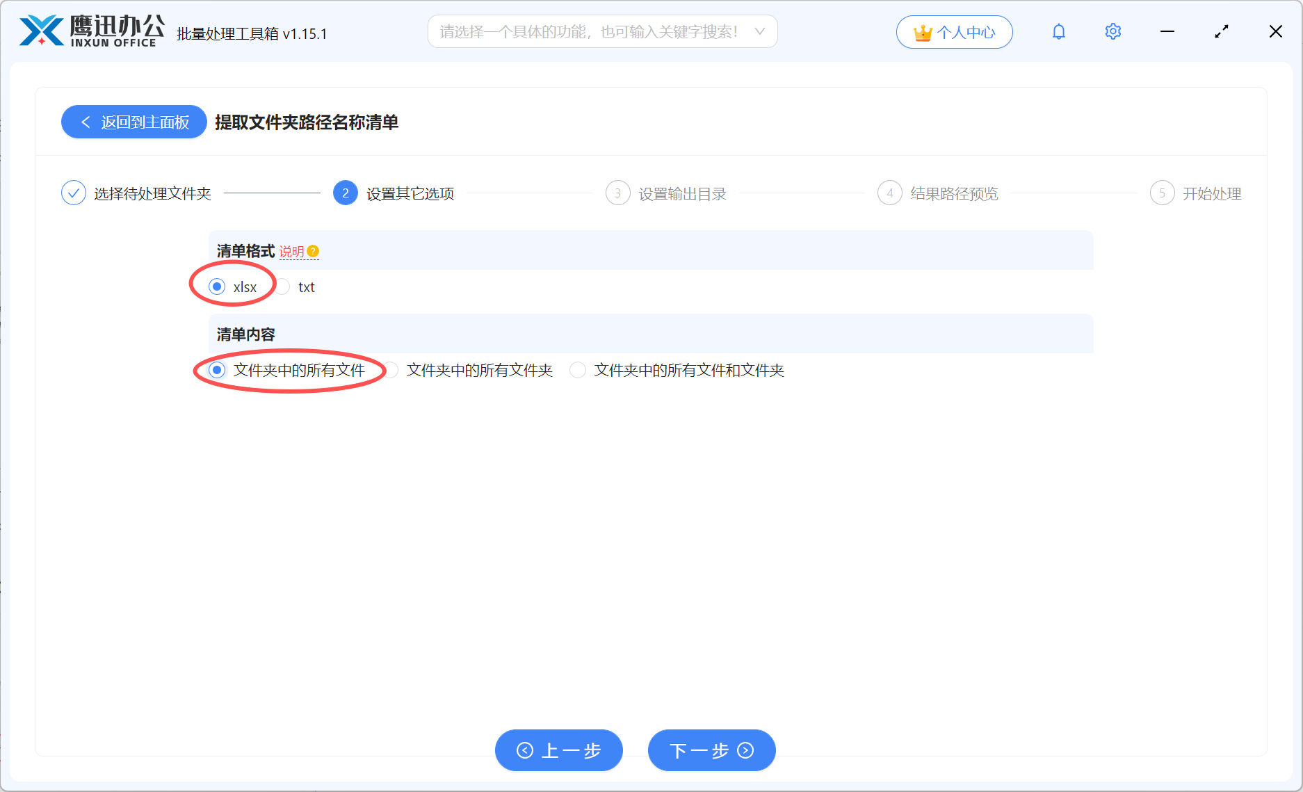The height and width of the screenshot is (792, 1303).
Task: Open the notification bell
Action: pyautogui.click(x=1058, y=32)
